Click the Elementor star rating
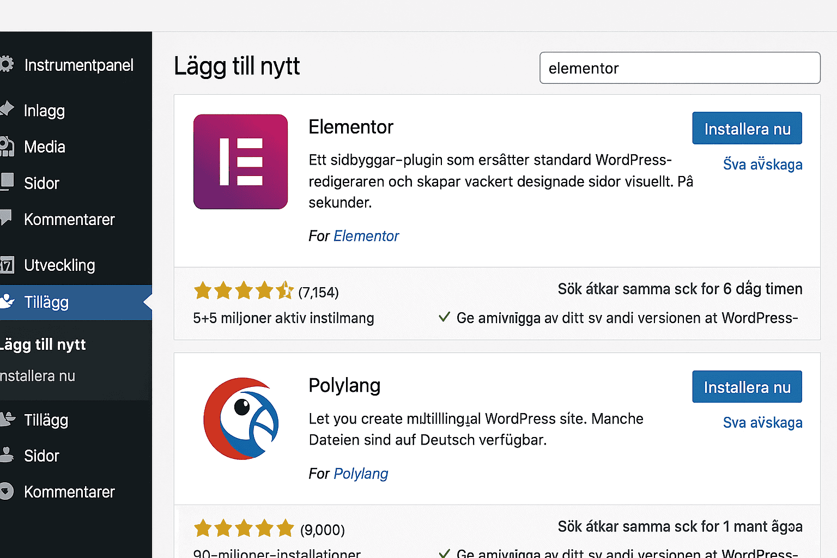837x558 pixels. tap(244, 290)
